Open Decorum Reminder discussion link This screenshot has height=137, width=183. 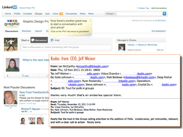tap(142, 45)
